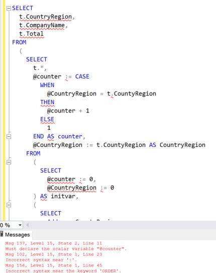Click the last visible SELECT keyword
Screen dimensions: 216x273
[51, 214]
